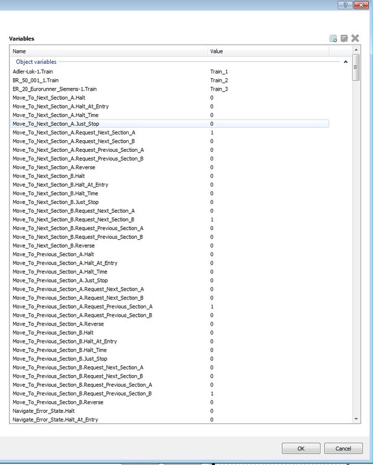Select Move_To_Next_Section_A.Reverse row
The height and width of the screenshot is (465, 373).
[169, 167]
